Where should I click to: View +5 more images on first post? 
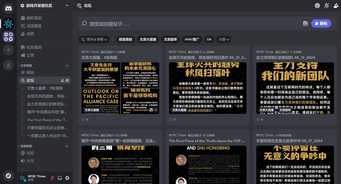point(153,110)
